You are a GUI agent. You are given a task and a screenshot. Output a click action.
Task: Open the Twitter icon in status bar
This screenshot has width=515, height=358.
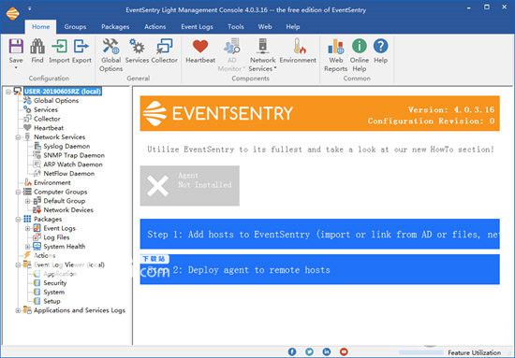click(309, 351)
